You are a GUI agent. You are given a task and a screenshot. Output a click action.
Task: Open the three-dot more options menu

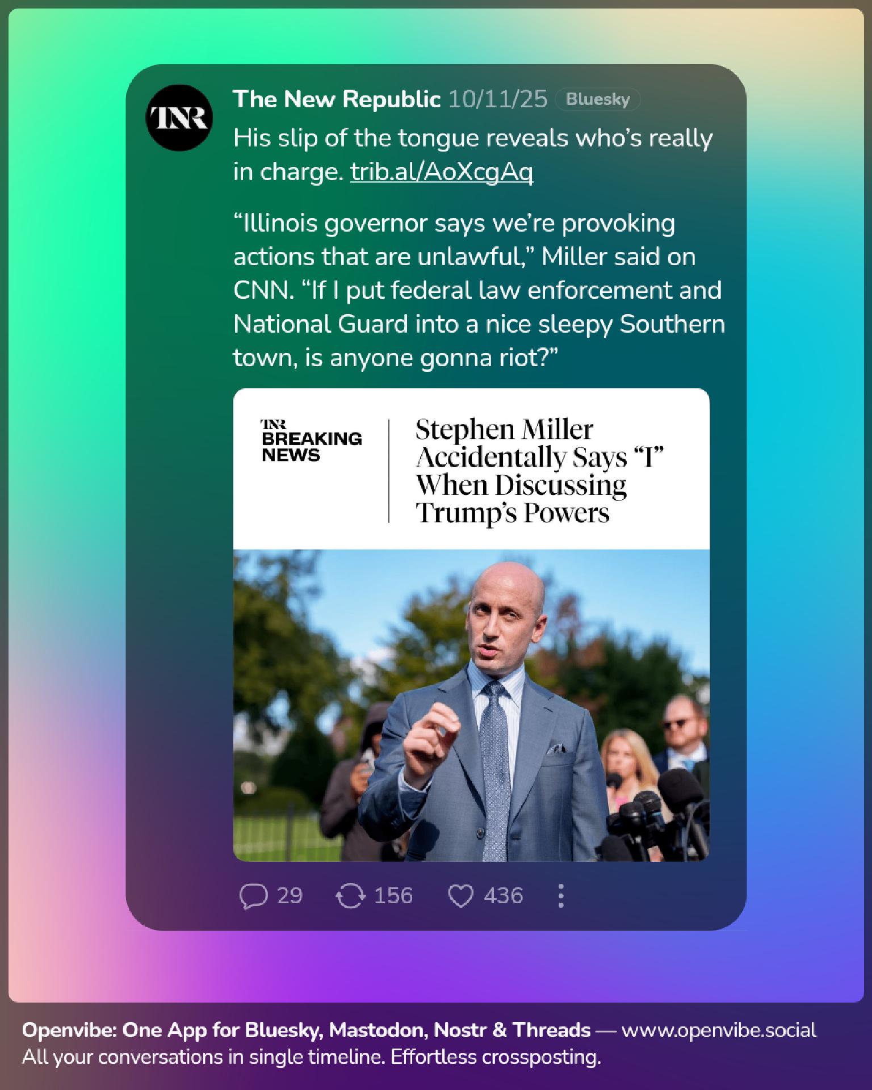561,896
